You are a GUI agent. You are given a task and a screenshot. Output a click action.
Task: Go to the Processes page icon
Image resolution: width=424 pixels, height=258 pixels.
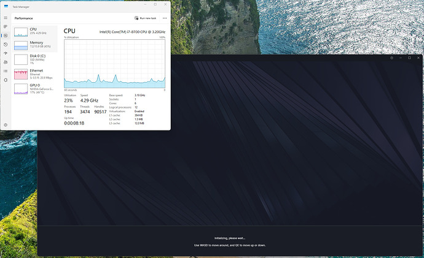pyautogui.click(x=6, y=27)
